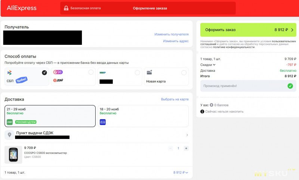The height and width of the screenshot is (180, 299).
Task: Increase the product quantity with the plus button
Action: point(186,148)
